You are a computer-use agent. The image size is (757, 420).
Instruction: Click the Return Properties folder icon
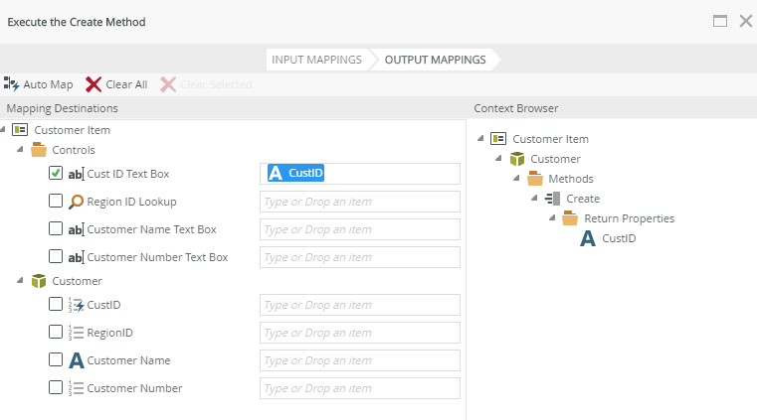570,218
